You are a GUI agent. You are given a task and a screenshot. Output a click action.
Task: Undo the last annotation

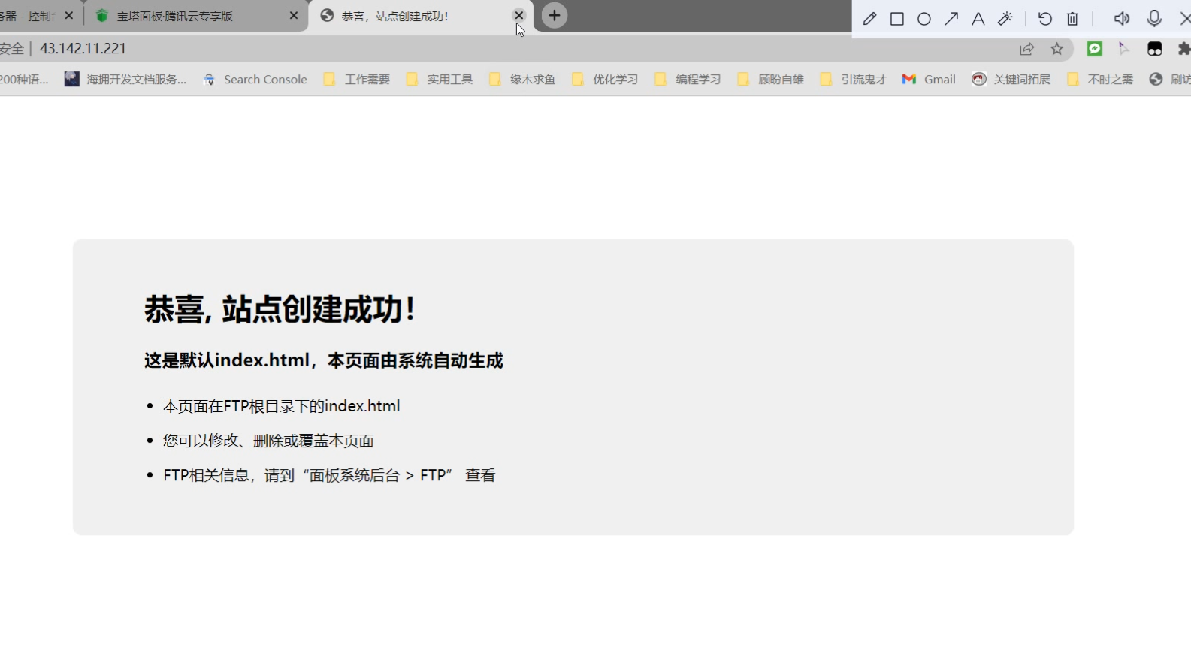pyautogui.click(x=1044, y=19)
